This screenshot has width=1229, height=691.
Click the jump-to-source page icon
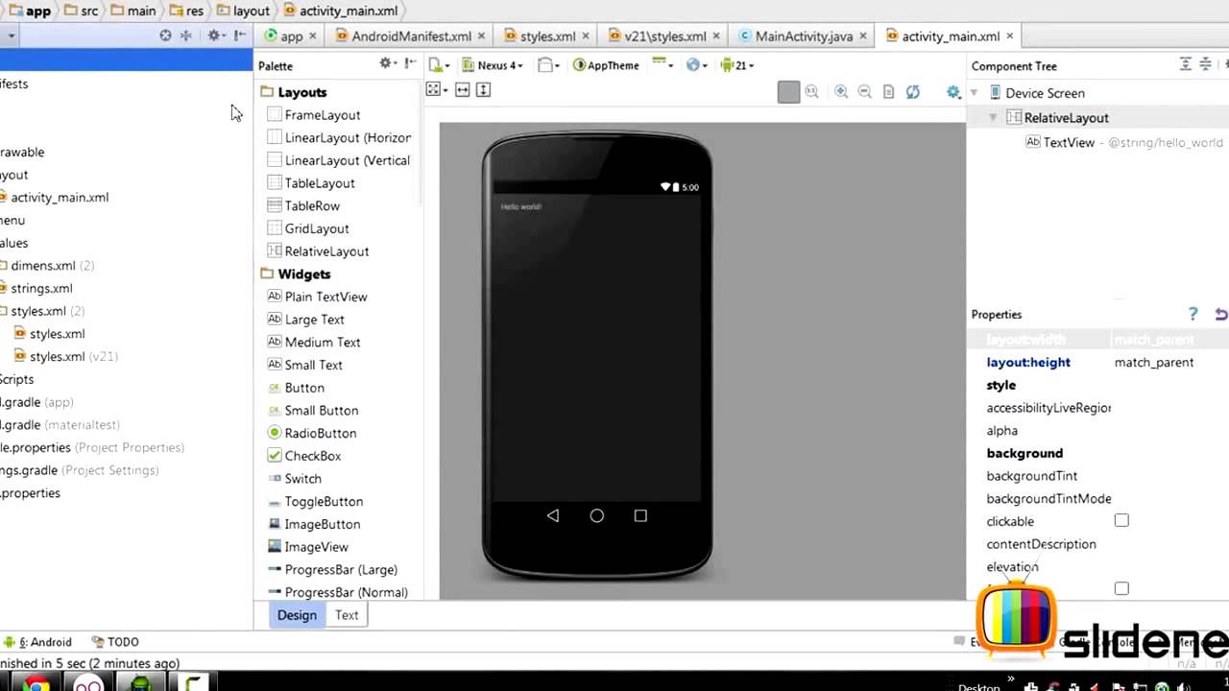tap(888, 92)
